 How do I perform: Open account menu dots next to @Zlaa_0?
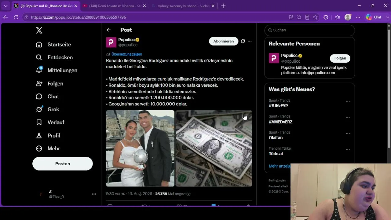coord(94,194)
